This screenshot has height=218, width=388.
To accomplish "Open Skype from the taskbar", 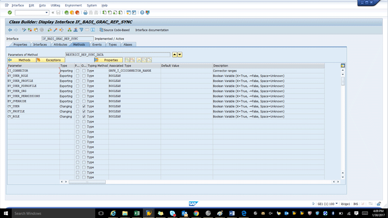I will pos(172,213).
